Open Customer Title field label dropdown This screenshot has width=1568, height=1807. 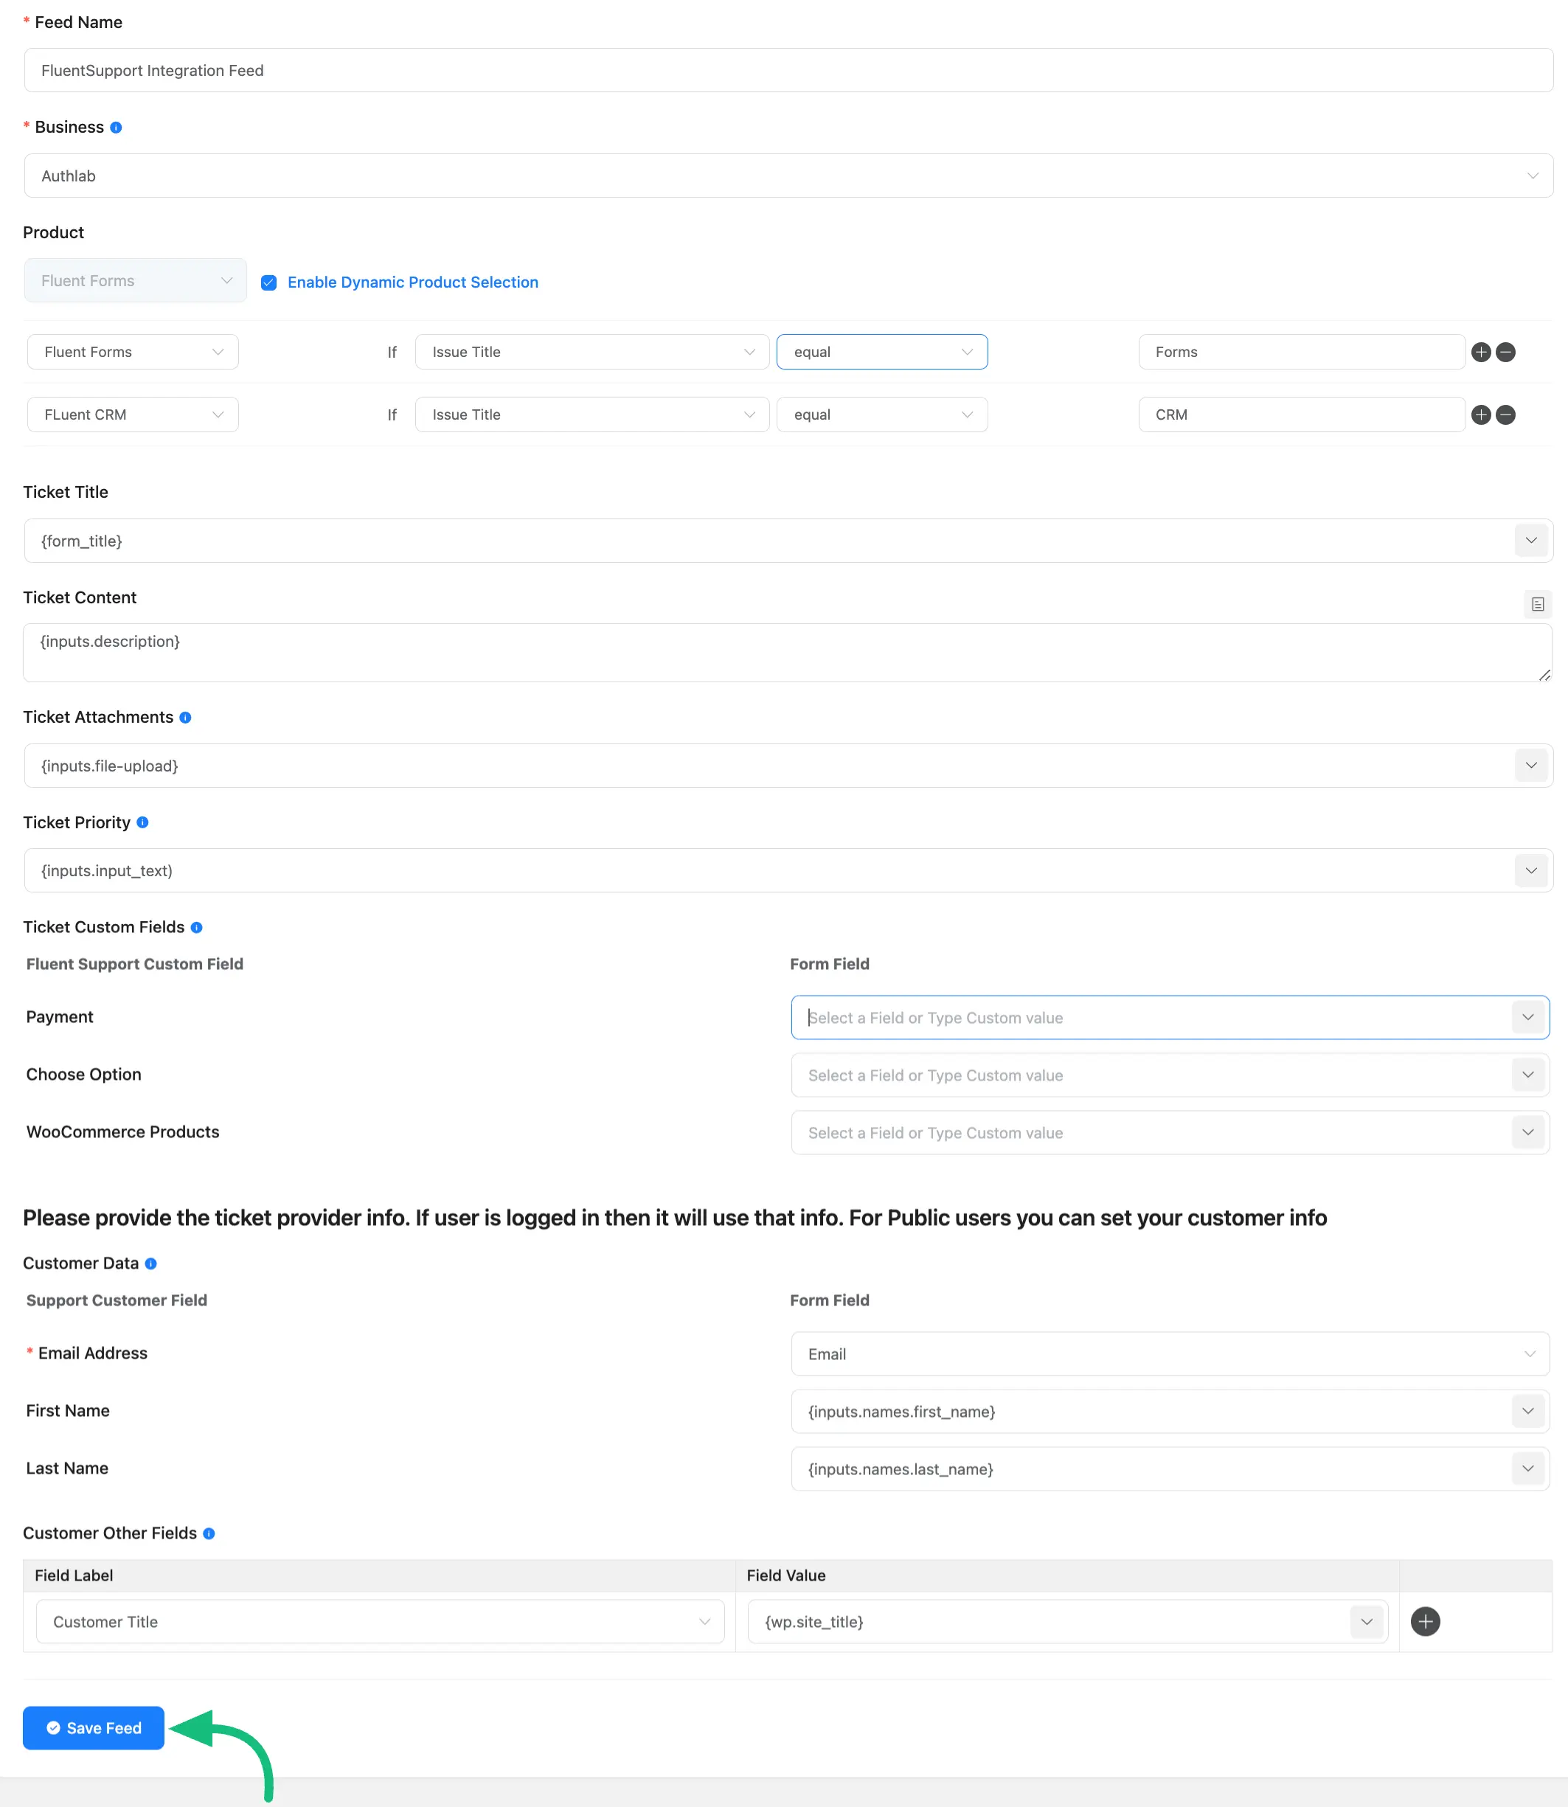380,1621
